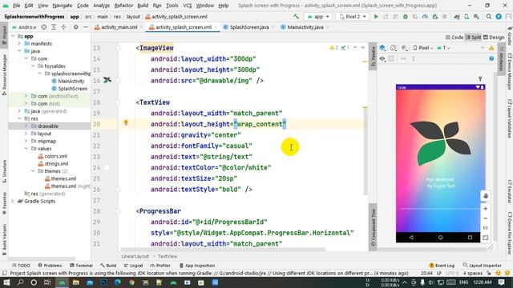Screen dimensions: 513x288
Task: Click the orientation icon in design toolbar
Action: (394, 48)
